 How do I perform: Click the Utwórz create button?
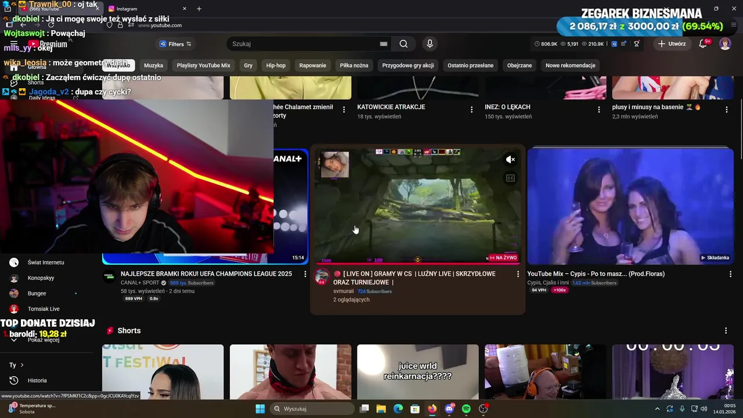point(672,44)
